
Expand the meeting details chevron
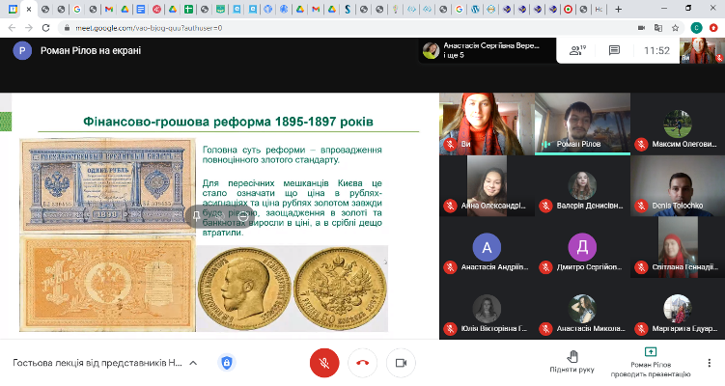point(193,363)
